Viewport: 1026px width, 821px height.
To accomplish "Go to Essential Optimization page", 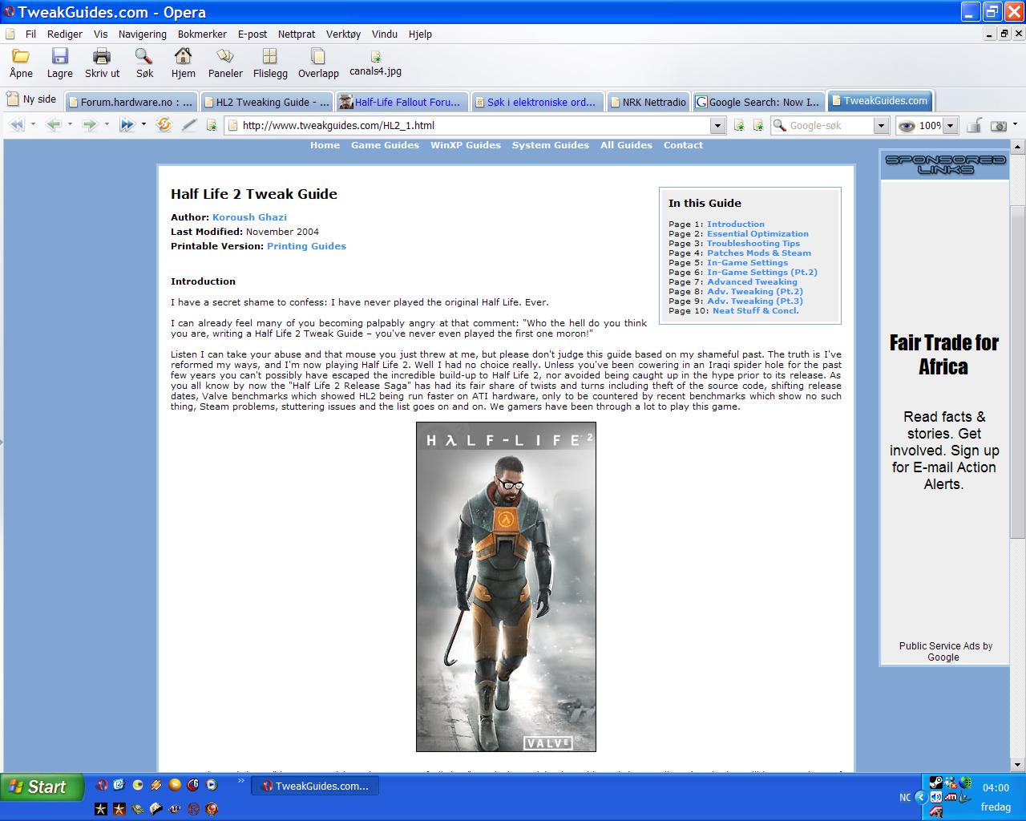I will (757, 234).
